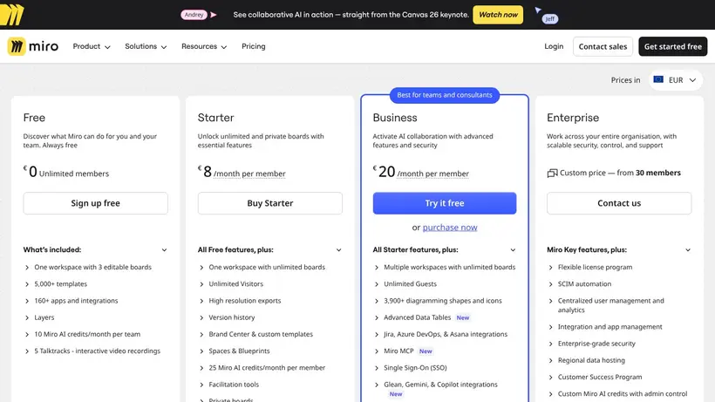Expand the 5,000+ templates feature
The height and width of the screenshot is (402, 715).
coord(56,284)
